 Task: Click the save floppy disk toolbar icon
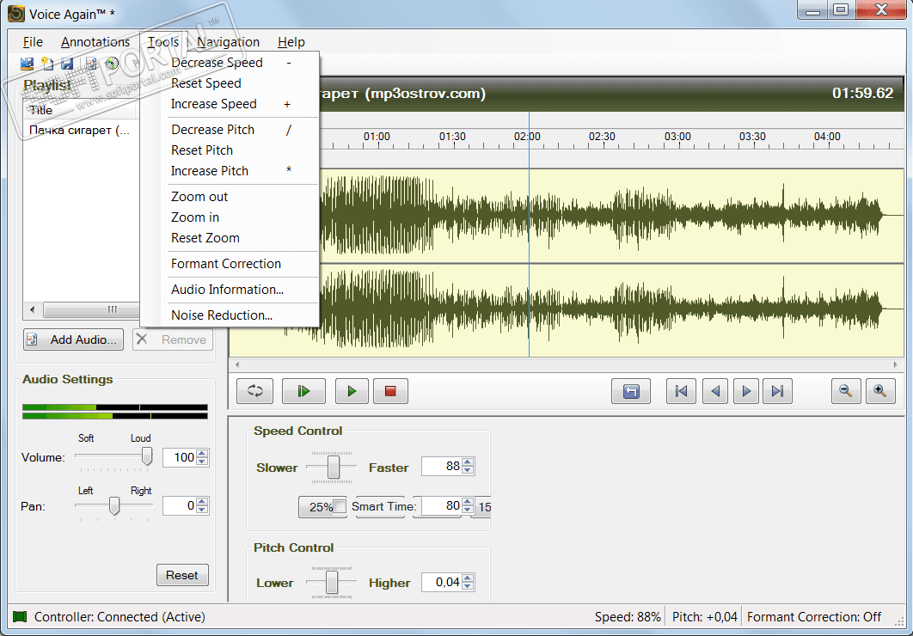67,64
